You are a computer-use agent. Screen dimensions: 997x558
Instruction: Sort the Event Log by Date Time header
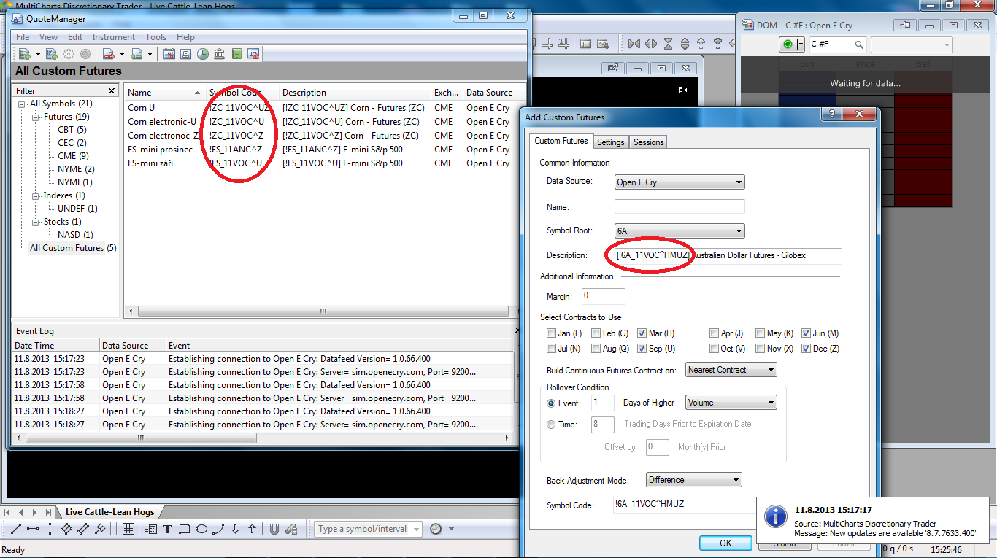pyautogui.click(x=55, y=346)
